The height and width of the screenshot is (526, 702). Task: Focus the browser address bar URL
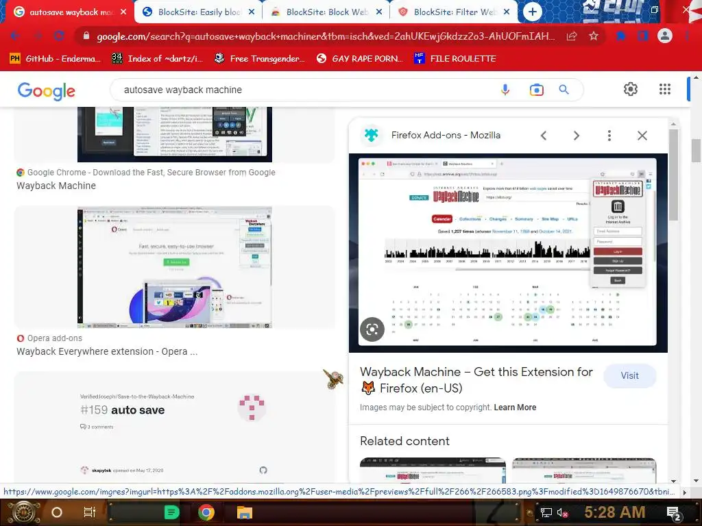[326, 36]
